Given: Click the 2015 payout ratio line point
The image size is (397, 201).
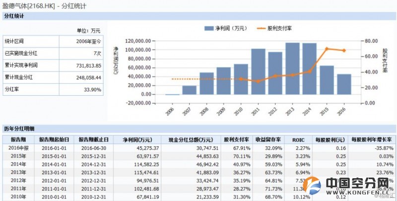Looking at the screenshot, I should coord(327,49).
